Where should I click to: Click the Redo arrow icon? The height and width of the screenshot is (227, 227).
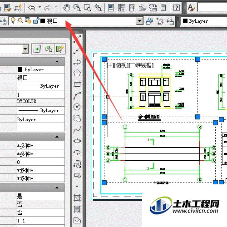48,8
